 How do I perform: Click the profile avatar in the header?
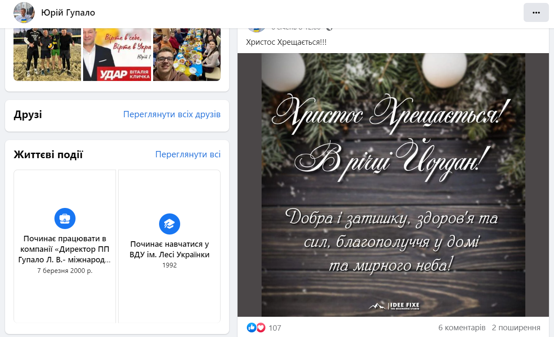24,13
